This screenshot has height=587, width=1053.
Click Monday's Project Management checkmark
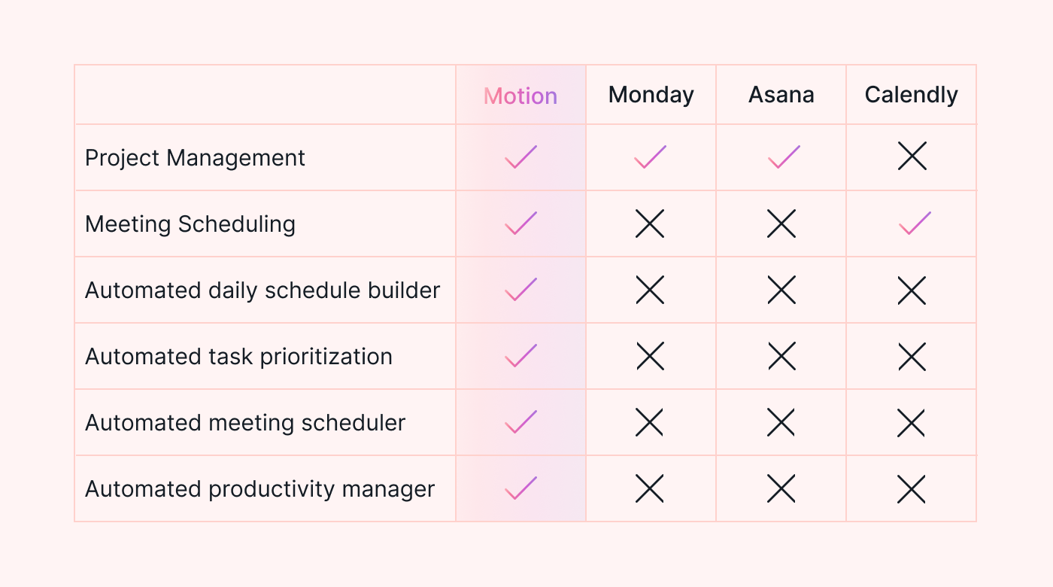coord(651,157)
